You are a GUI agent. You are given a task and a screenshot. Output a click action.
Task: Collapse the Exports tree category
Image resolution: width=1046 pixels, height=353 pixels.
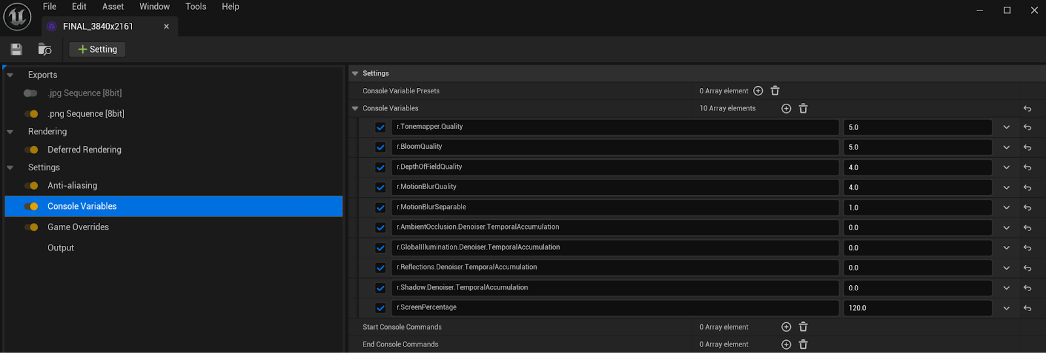click(10, 75)
